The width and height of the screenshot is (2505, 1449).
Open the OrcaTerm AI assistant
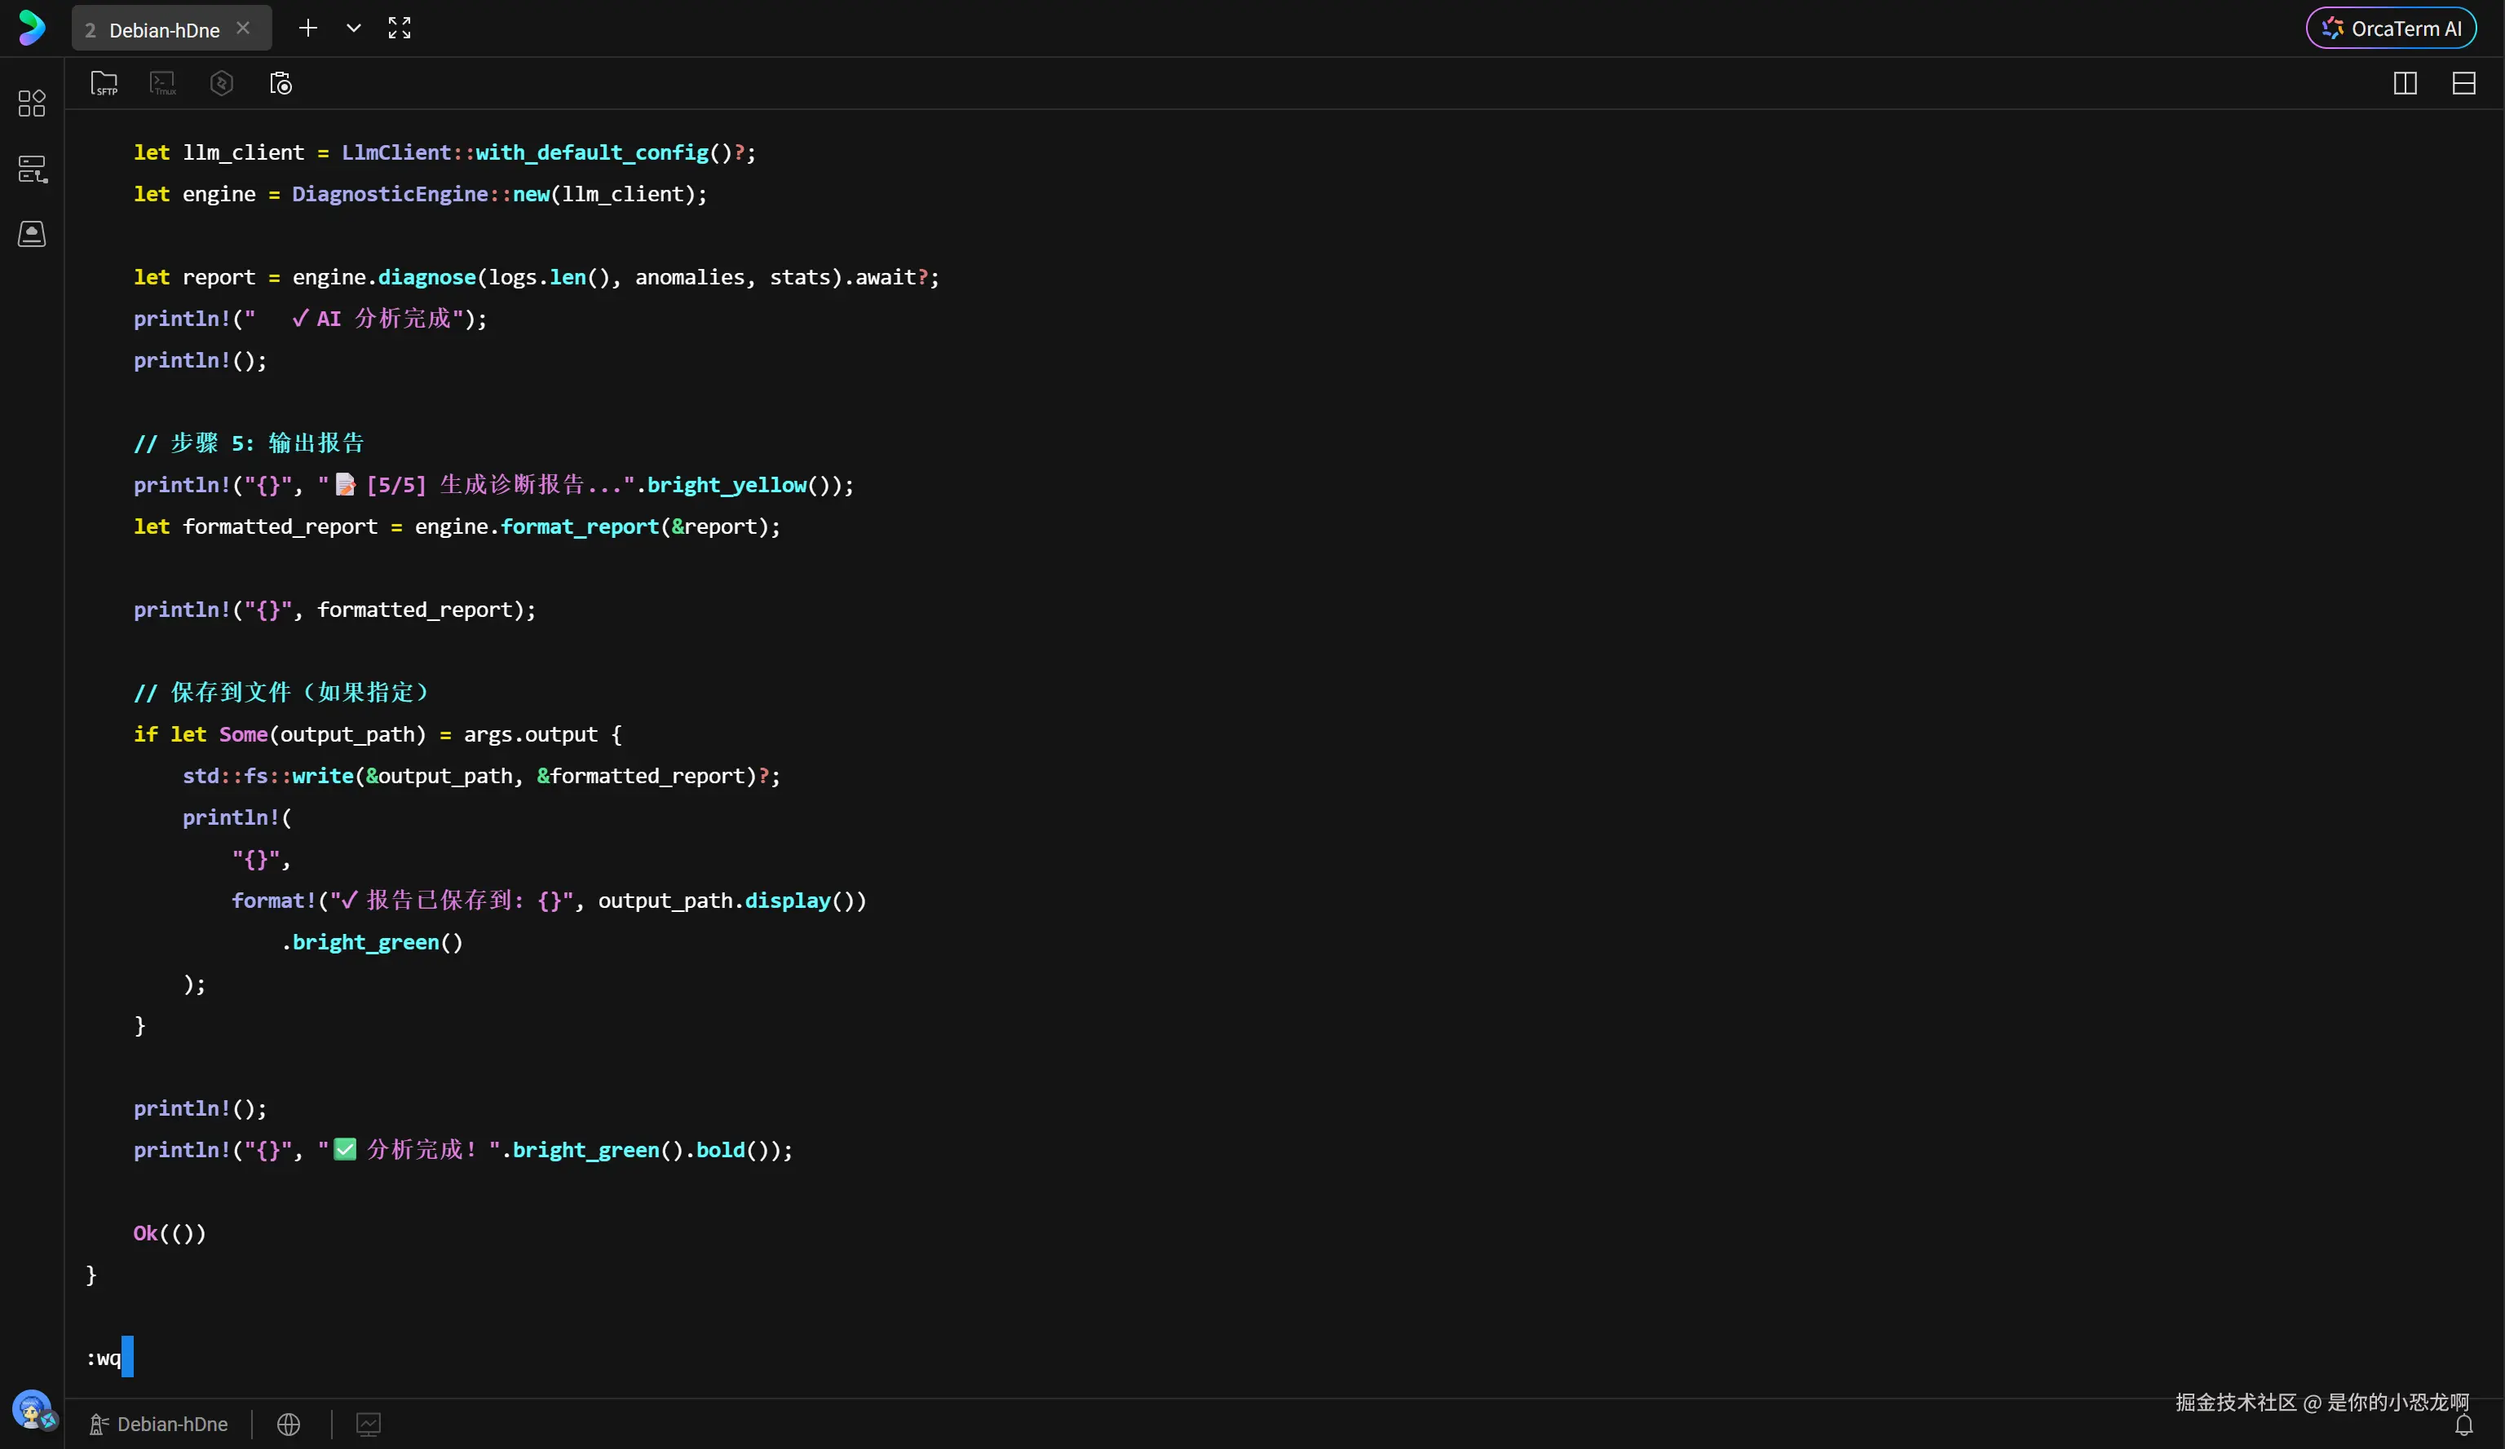[2391, 29]
